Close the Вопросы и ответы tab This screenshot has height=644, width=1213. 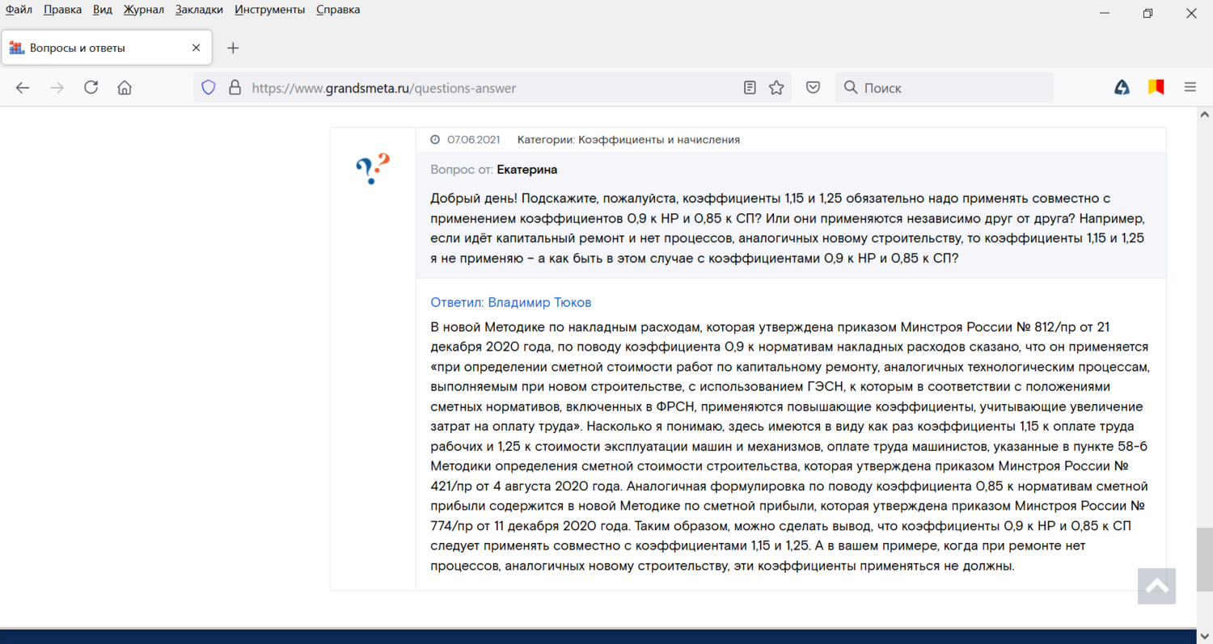(196, 48)
